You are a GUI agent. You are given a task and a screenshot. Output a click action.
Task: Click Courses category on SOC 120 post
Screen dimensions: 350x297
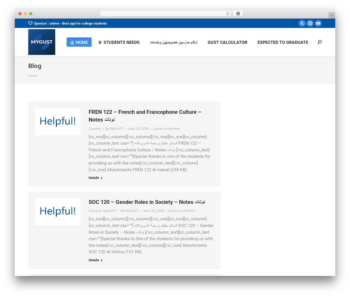95,211
